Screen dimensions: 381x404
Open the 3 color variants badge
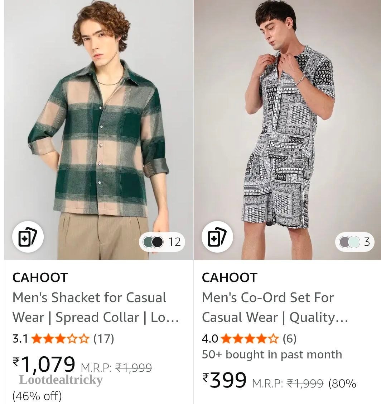355,242
